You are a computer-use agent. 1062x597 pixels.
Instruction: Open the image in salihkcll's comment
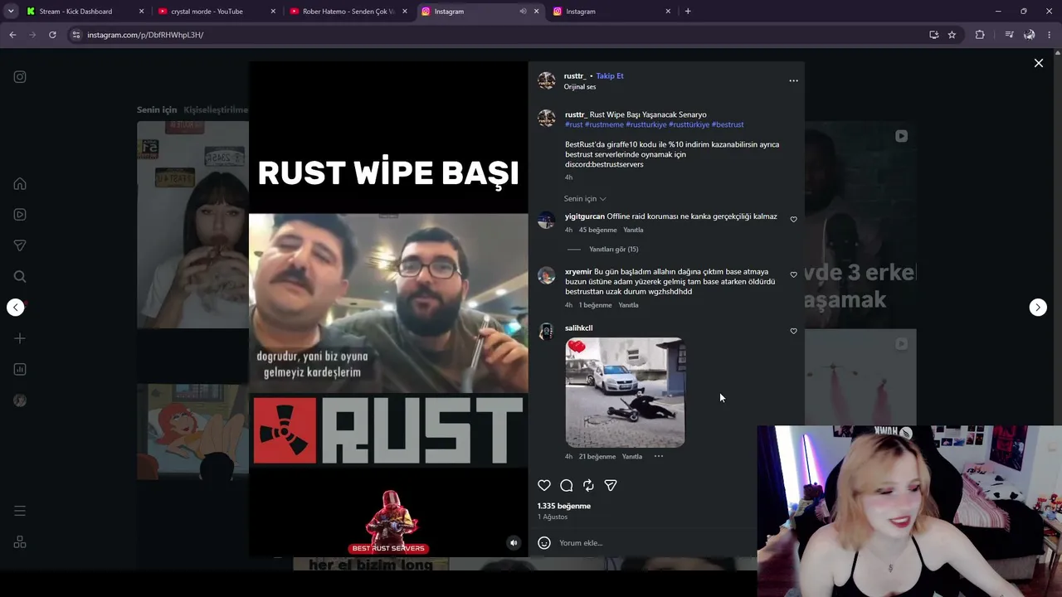click(626, 392)
